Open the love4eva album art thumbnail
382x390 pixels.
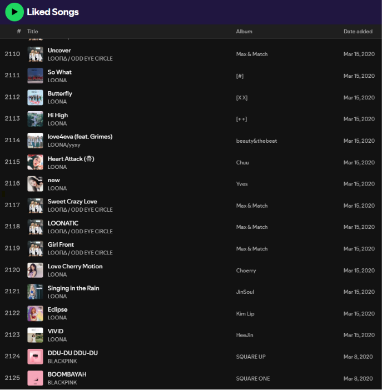pyautogui.click(x=35, y=141)
